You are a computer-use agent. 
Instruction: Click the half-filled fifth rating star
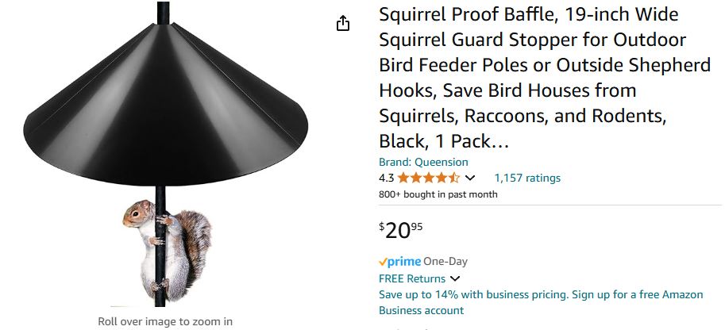pyautogui.click(x=454, y=178)
